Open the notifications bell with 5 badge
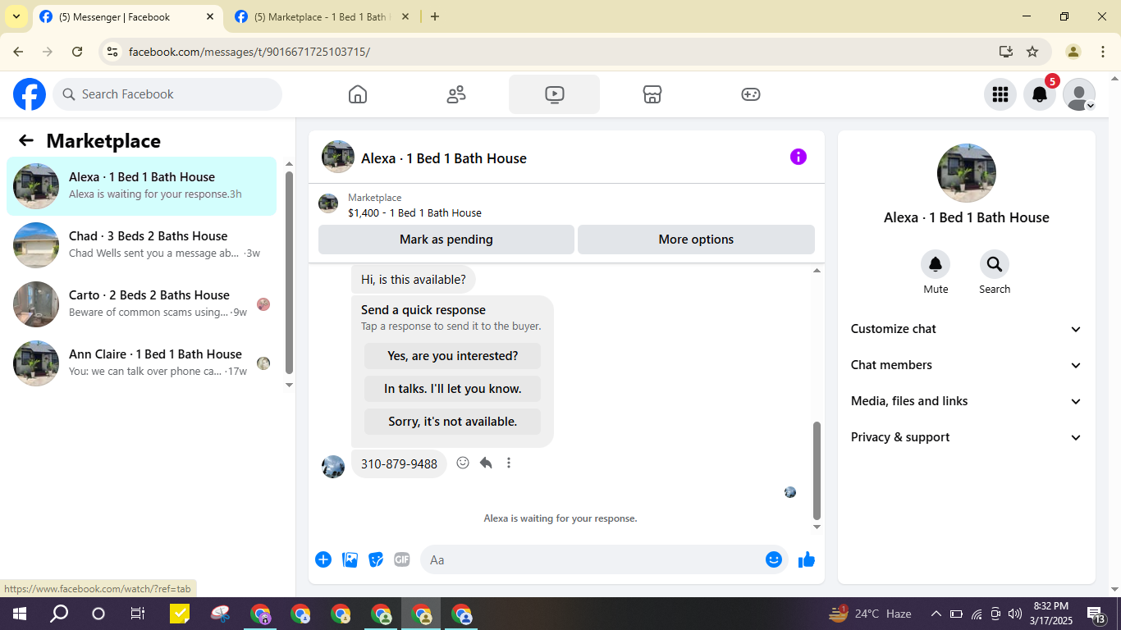The height and width of the screenshot is (630, 1121). [x=1040, y=94]
